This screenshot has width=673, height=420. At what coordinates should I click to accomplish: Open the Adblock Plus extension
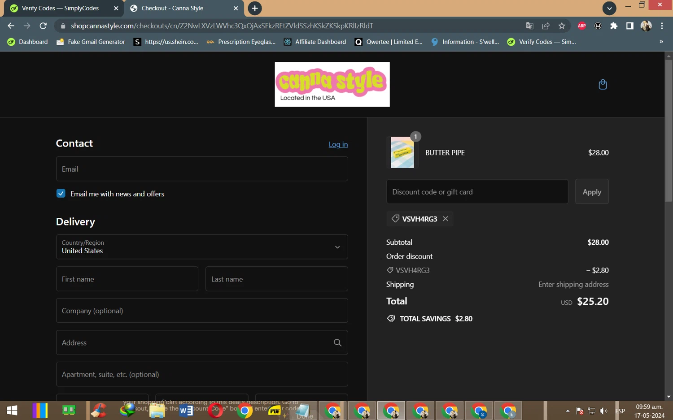(x=582, y=26)
